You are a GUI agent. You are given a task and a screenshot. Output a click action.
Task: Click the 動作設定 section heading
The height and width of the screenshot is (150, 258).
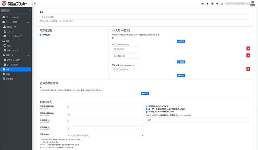[x=46, y=102]
